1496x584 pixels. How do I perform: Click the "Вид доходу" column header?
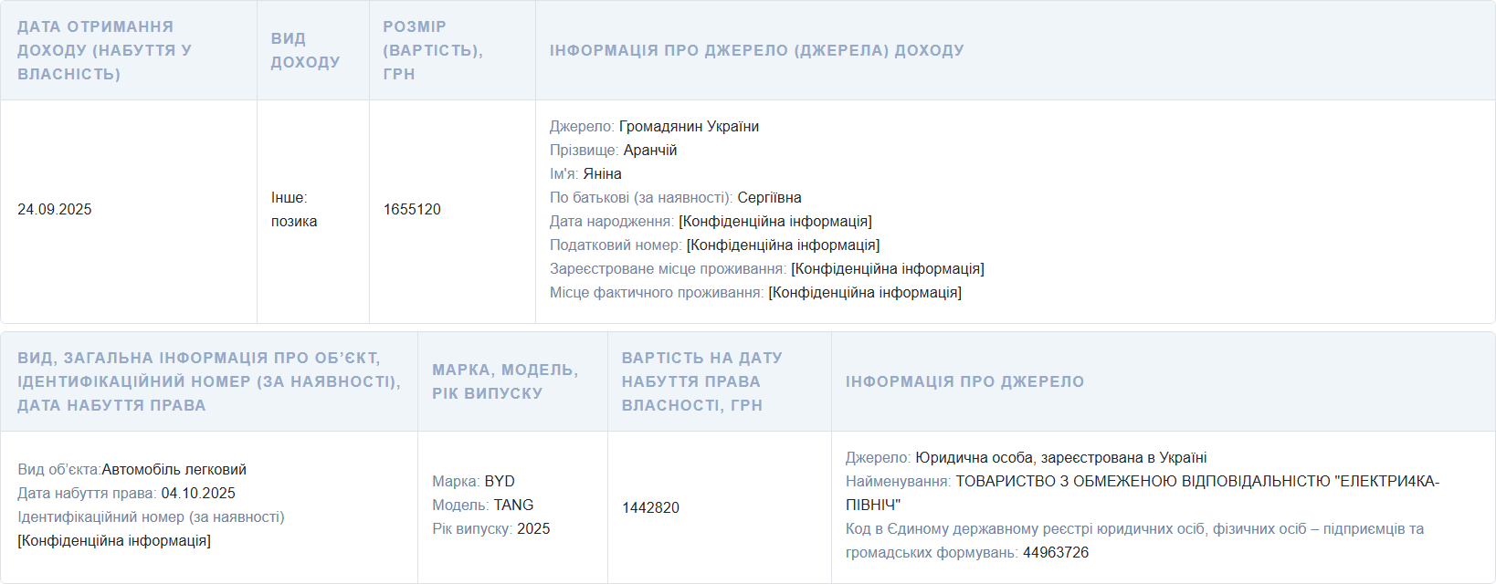click(x=305, y=50)
